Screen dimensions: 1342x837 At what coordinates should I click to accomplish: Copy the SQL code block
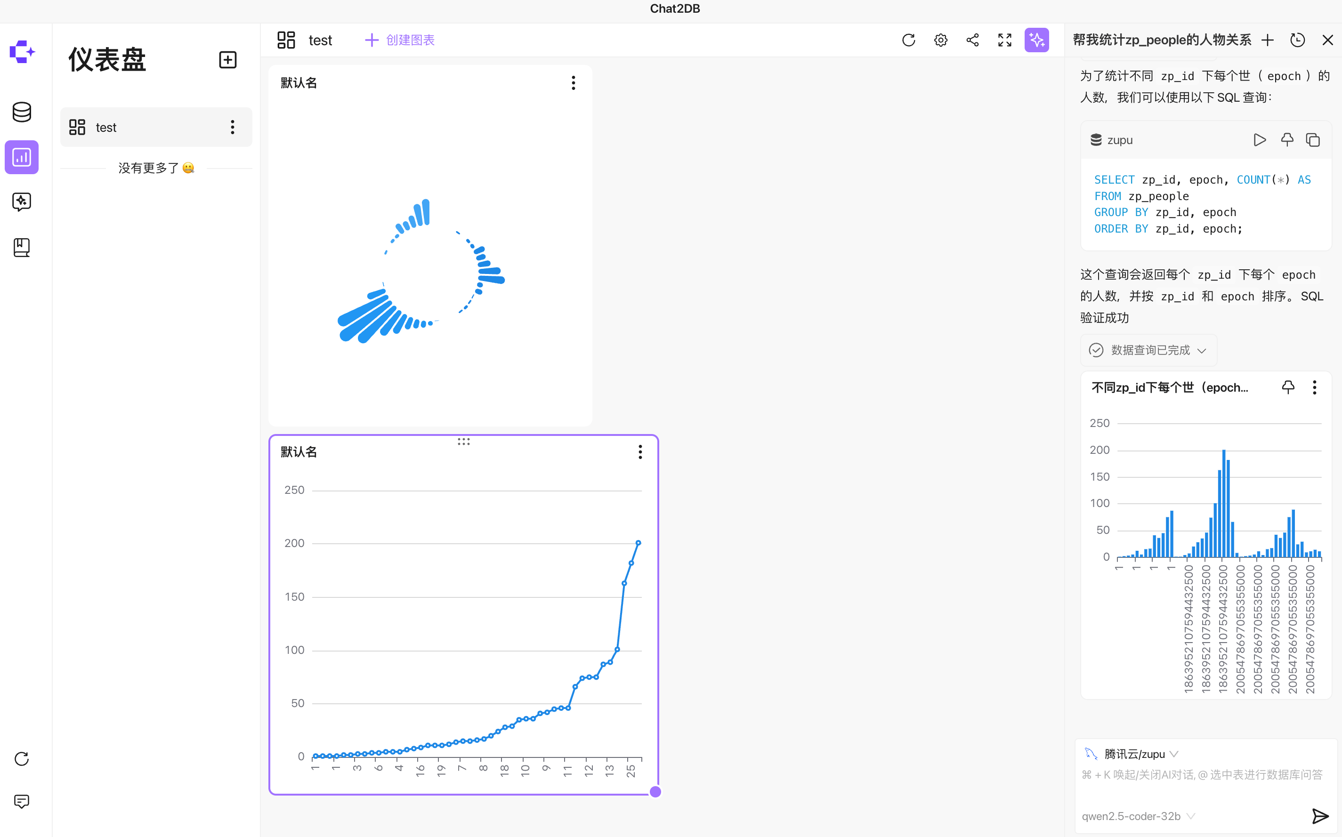click(1313, 140)
